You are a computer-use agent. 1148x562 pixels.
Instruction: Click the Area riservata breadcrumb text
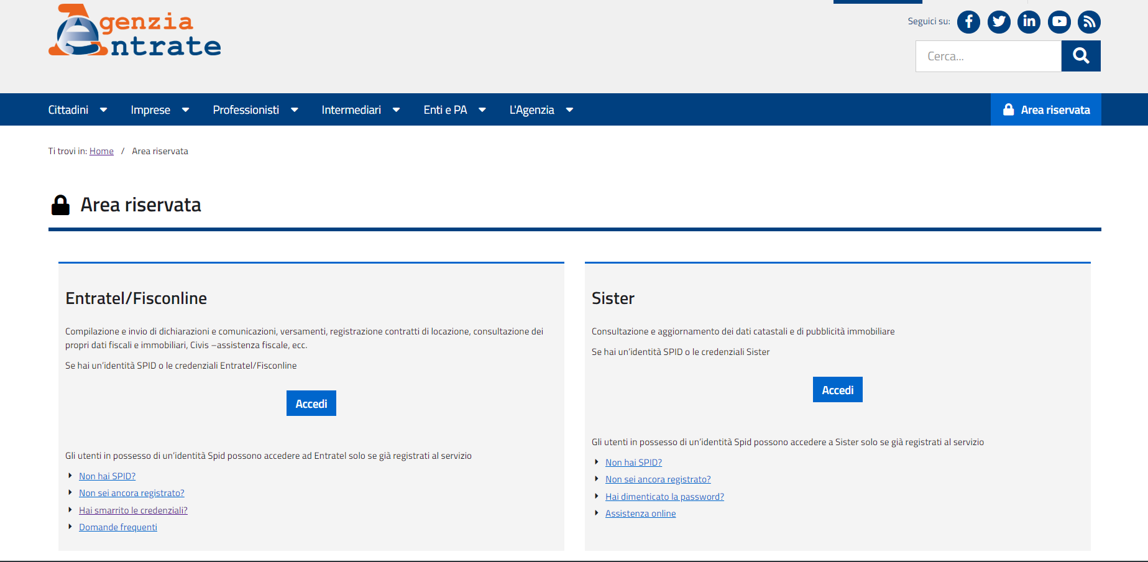point(160,151)
